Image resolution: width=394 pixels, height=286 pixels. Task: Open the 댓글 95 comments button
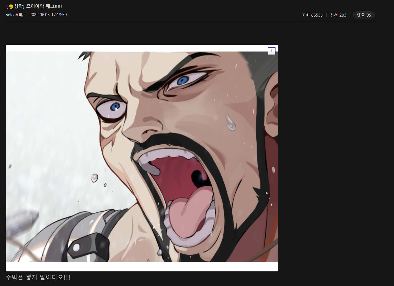(364, 15)
